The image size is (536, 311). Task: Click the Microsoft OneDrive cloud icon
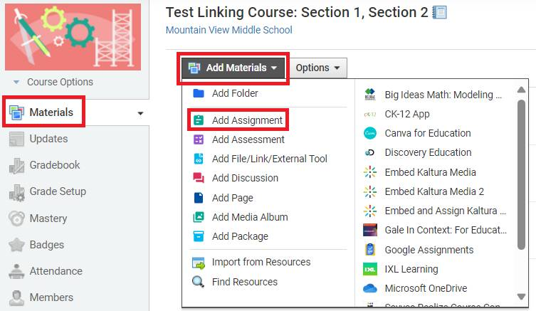point(369,288)
